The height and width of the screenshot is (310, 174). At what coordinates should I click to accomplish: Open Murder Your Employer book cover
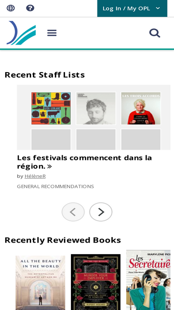coord(96,282)
